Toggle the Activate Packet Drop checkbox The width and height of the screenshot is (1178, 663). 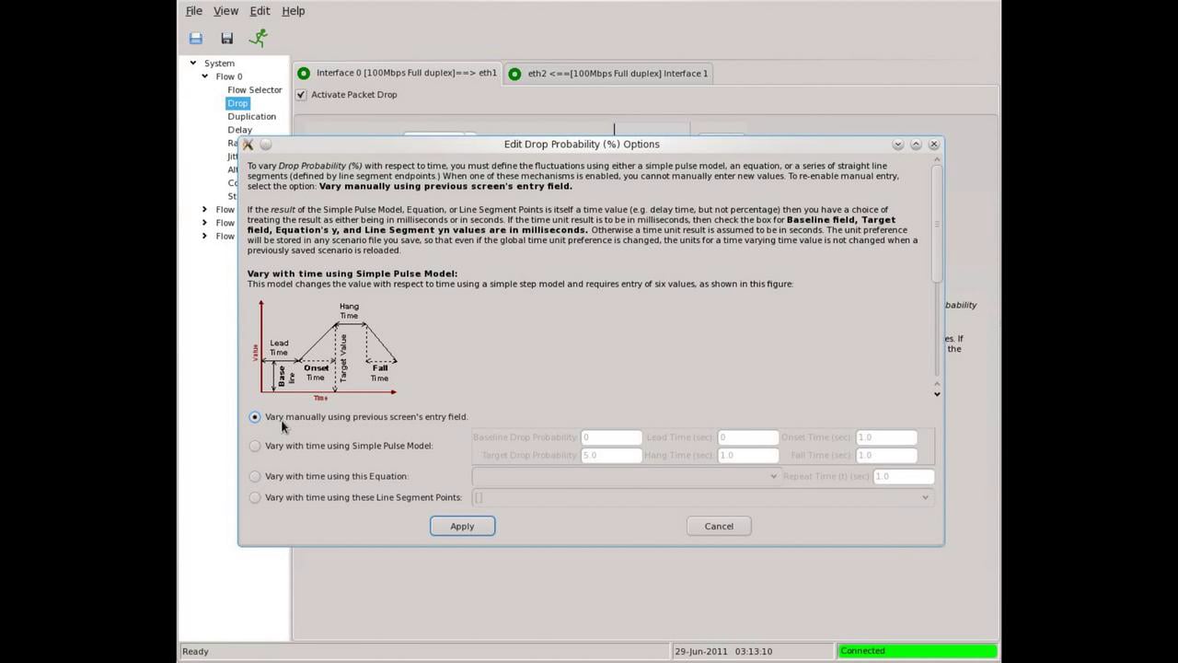pyautogui.click(x=301, y=95)
